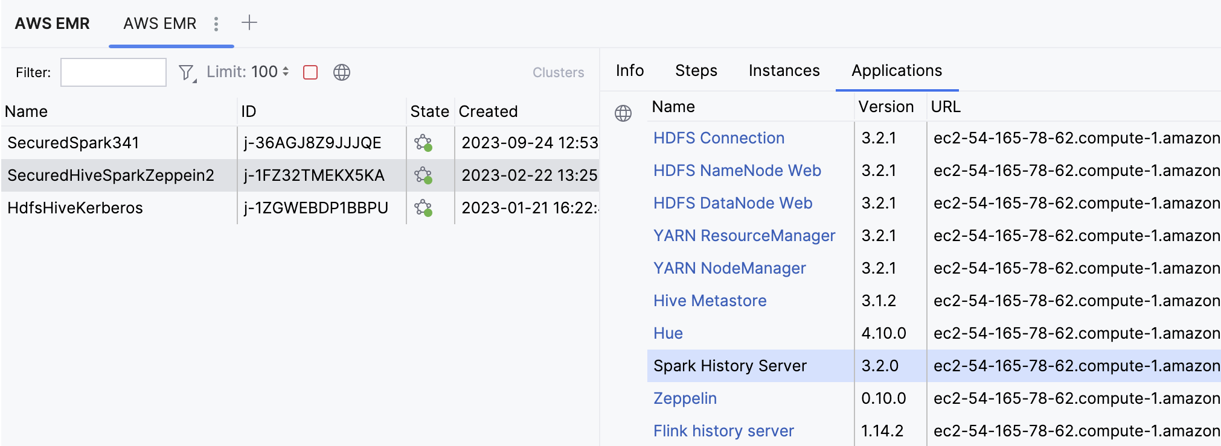Click the filter funnel icon
The height and width of the screenshot is (446, 1221).
click(x=187, y=73)
